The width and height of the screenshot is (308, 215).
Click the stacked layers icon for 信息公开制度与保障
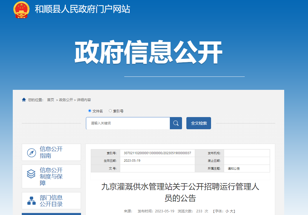click(31, 174)
